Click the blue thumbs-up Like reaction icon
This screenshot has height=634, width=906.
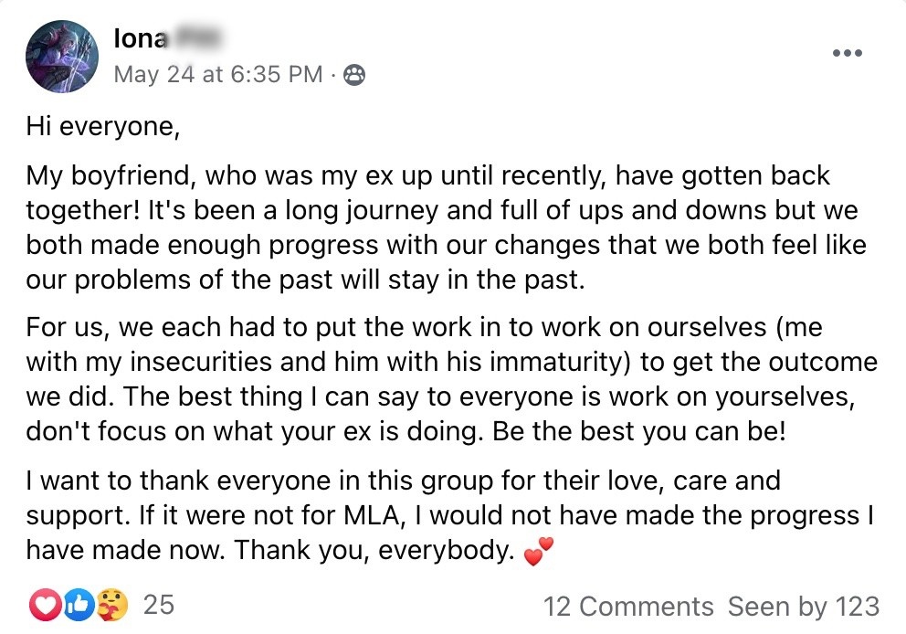point(79,605)
